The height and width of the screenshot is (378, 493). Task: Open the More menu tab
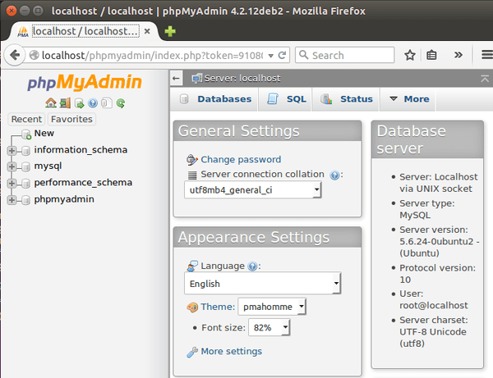tap(408, 99)
